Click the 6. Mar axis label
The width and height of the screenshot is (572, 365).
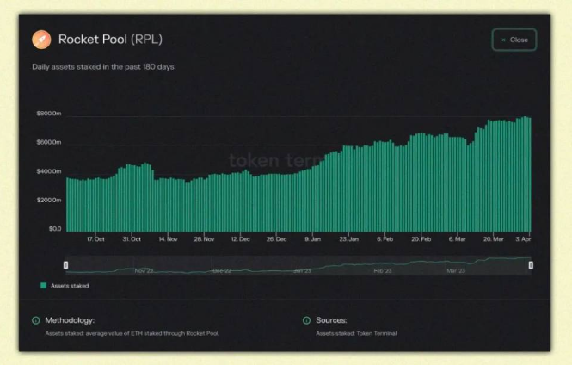click(457, 239)
